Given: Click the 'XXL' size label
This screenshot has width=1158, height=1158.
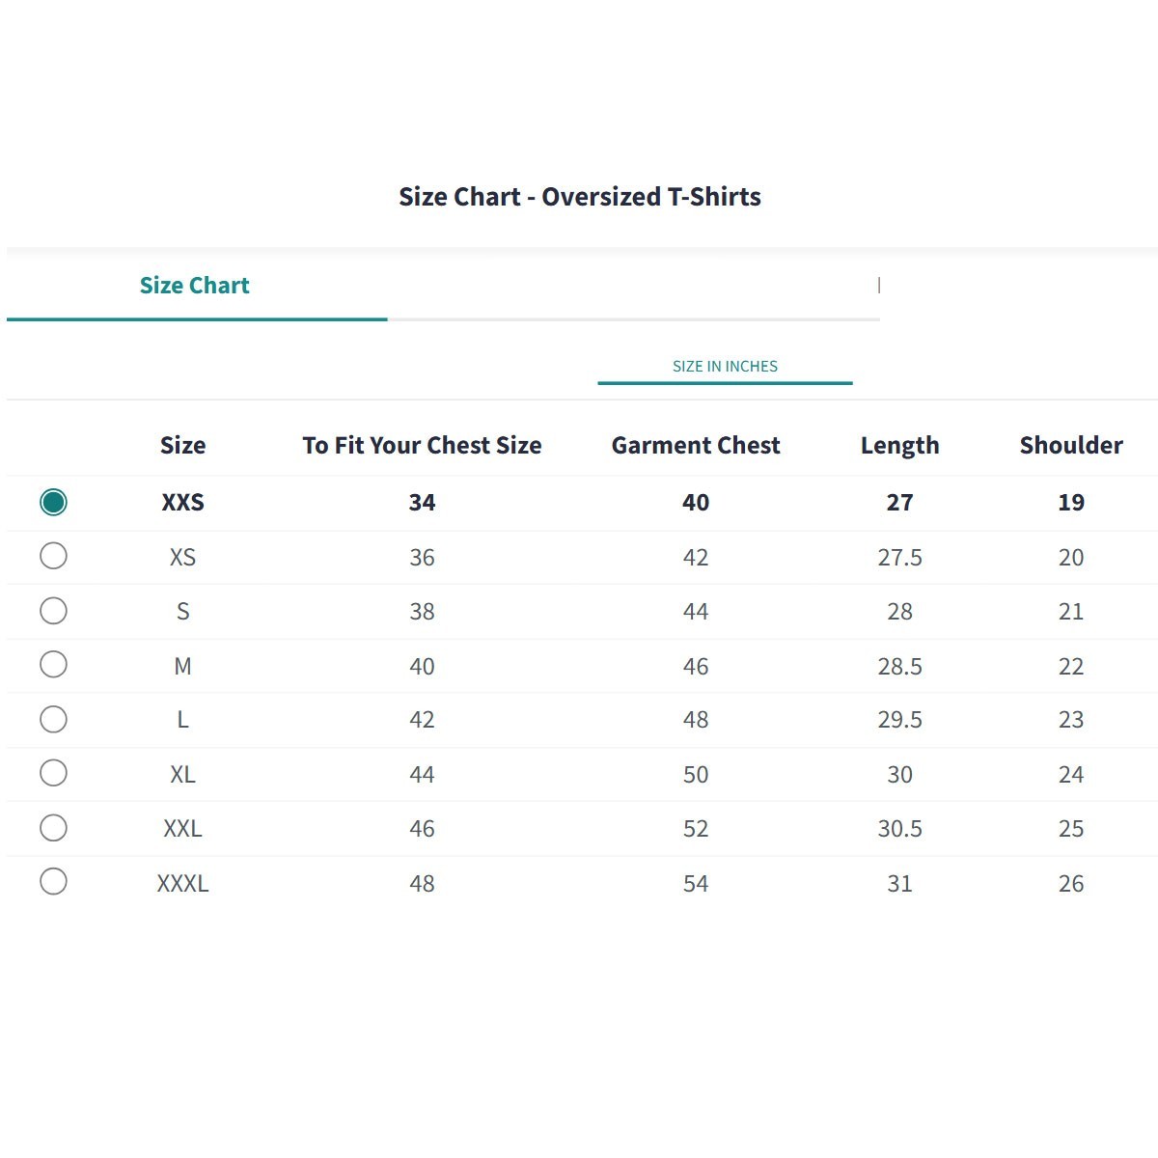Looking at the screenshot, I should tap(182, 829).
